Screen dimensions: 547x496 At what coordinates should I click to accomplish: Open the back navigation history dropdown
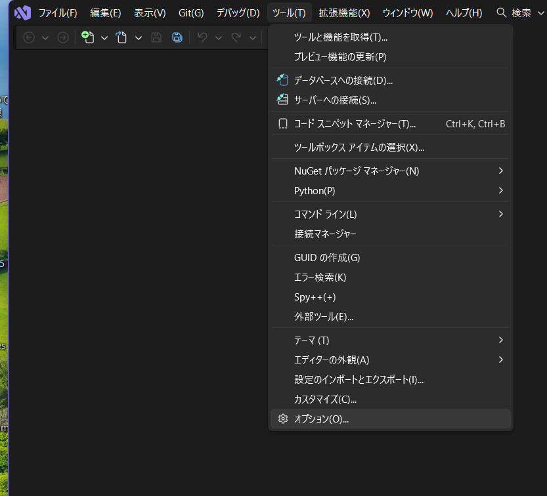45,37
